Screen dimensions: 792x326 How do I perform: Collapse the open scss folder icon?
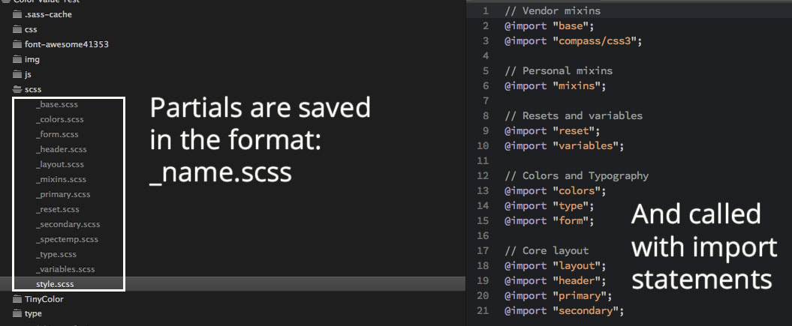17,89
